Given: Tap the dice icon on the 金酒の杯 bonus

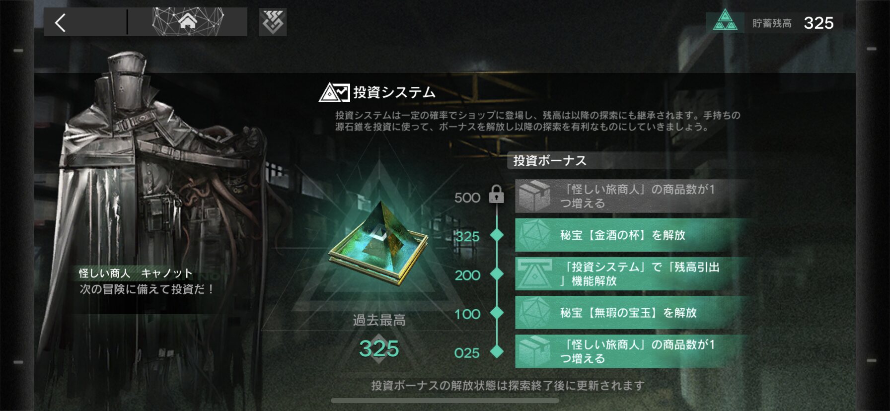Looking at the screenshot, I should point(534,235).
